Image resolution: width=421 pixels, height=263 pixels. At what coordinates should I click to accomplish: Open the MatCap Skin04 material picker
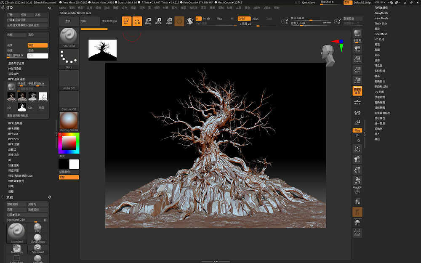(x=69, y=121)
